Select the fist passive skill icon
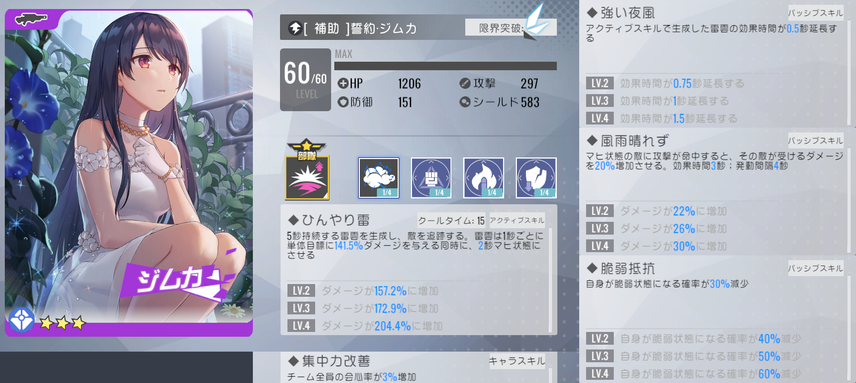 [x=431, y=178]
